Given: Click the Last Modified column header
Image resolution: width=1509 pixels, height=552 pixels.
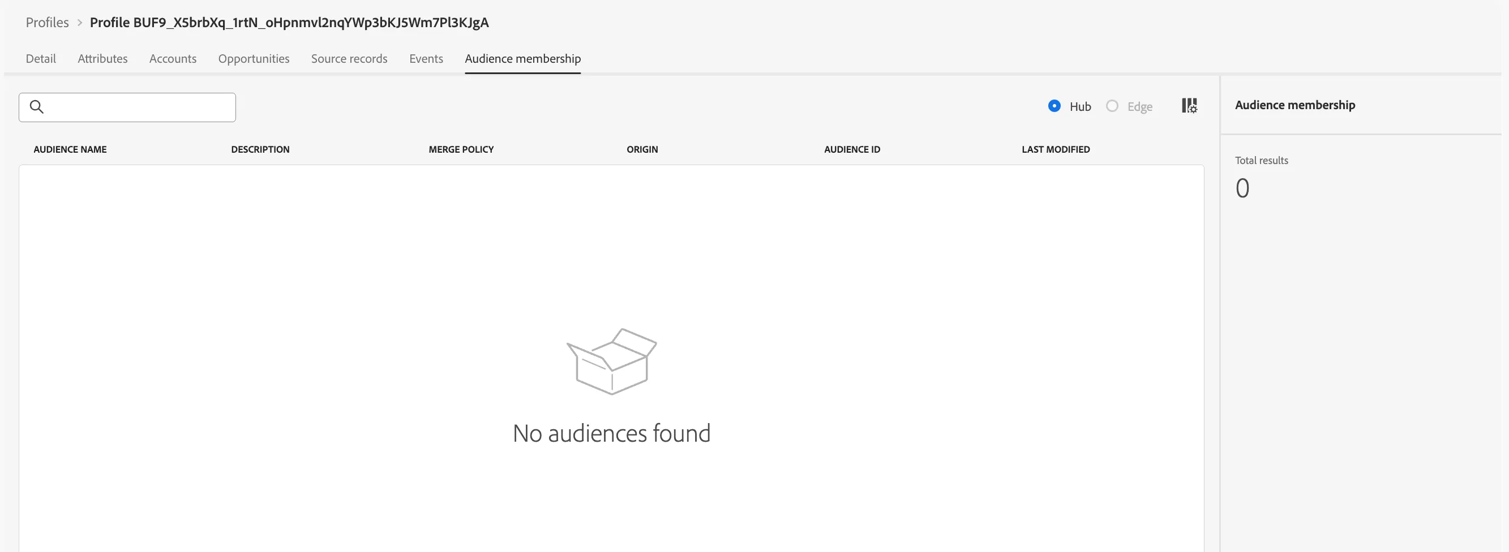Looking at the screenshot, I should (1056, 149).
